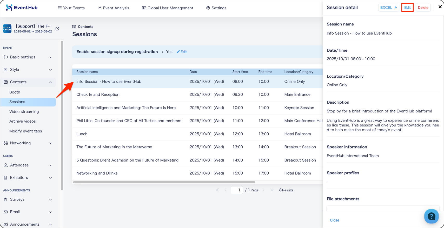Open external link icon beside event title
Screen dimensions: 444x228
click(x=57, y=29)
